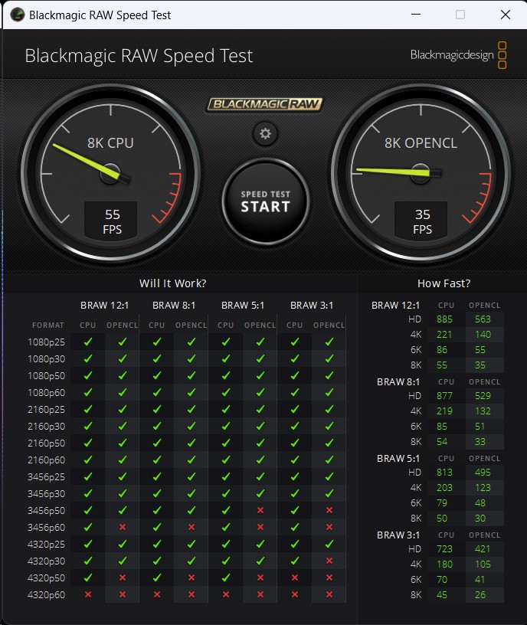Select value 132 in BRAW 8:1 4K OPENCL

(483, 411)
